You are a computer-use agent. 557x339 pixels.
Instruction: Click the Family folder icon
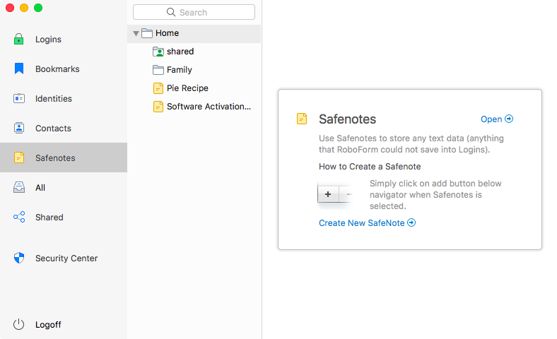coord(158,70)
